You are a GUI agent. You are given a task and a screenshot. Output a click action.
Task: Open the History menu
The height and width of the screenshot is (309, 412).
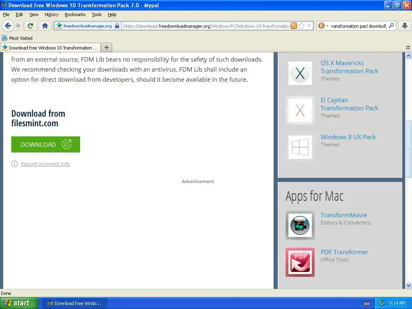tap(51, 14)
